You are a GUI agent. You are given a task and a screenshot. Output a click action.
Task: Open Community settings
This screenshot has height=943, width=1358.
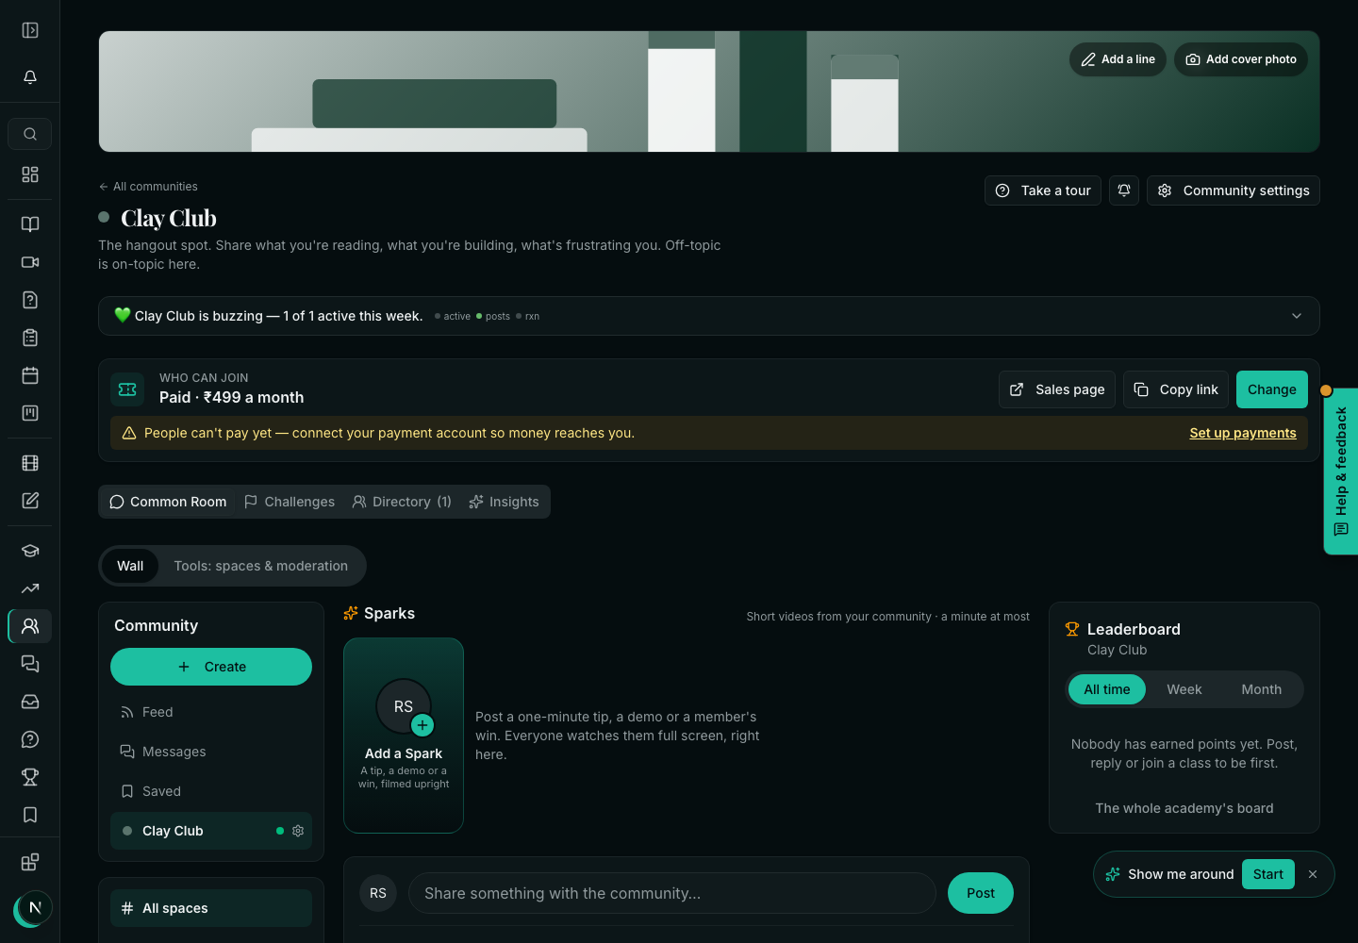point(1234,190)
